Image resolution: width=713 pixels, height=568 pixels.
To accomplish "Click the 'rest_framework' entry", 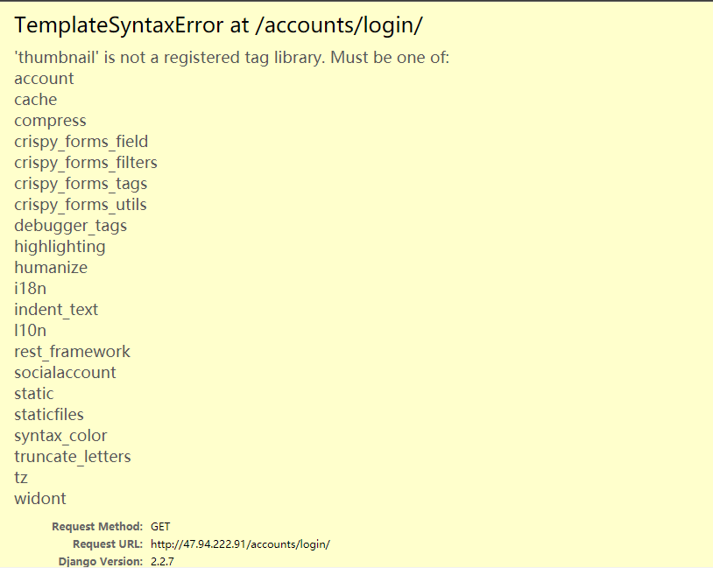I will (x=72, y=352).
